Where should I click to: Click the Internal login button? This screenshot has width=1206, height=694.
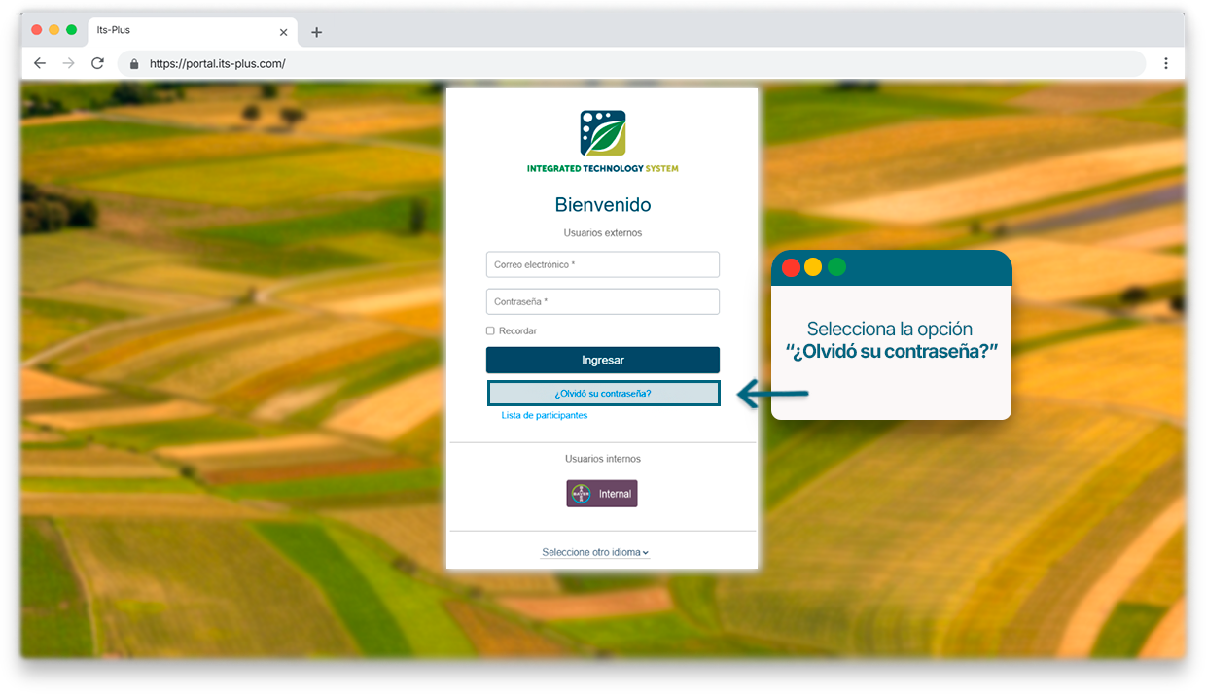(x=603, y=494)
